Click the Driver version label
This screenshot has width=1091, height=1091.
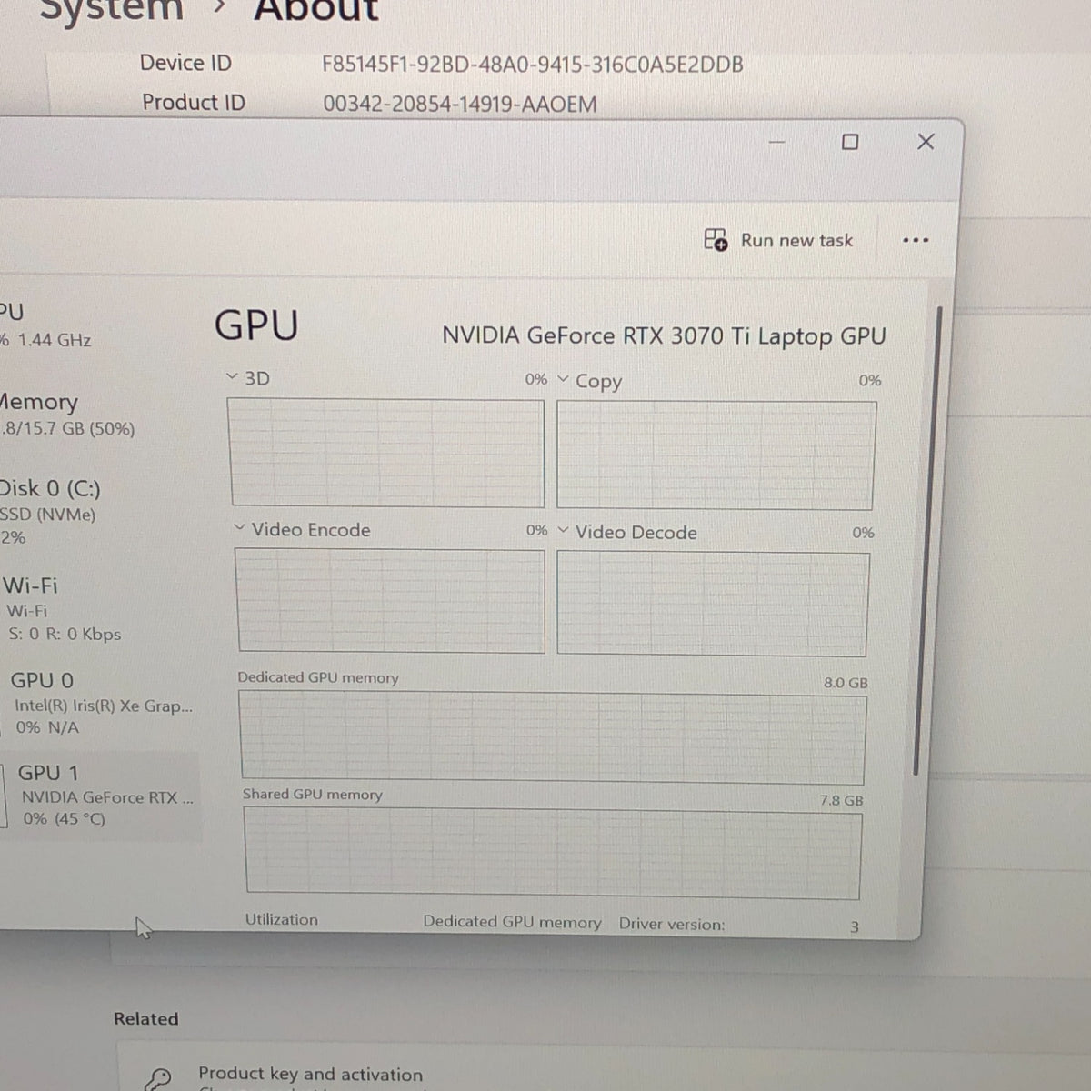pos(672,924)
